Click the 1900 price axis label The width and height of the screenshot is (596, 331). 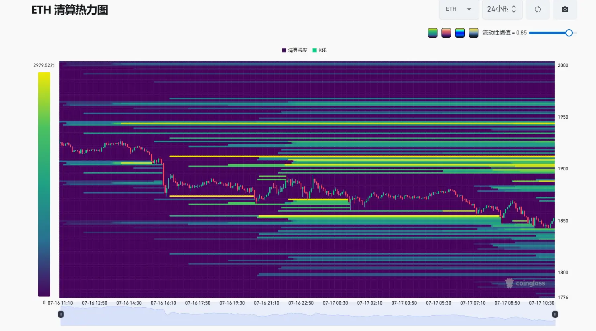point(563,169)
